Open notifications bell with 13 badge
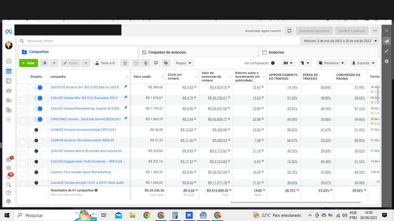Image resolution: width=394 pixels, height=221 pixels. (8, 176)
